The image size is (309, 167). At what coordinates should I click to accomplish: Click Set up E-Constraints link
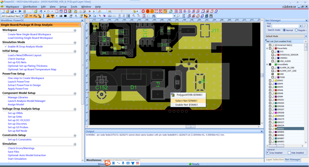coord(20,139)
